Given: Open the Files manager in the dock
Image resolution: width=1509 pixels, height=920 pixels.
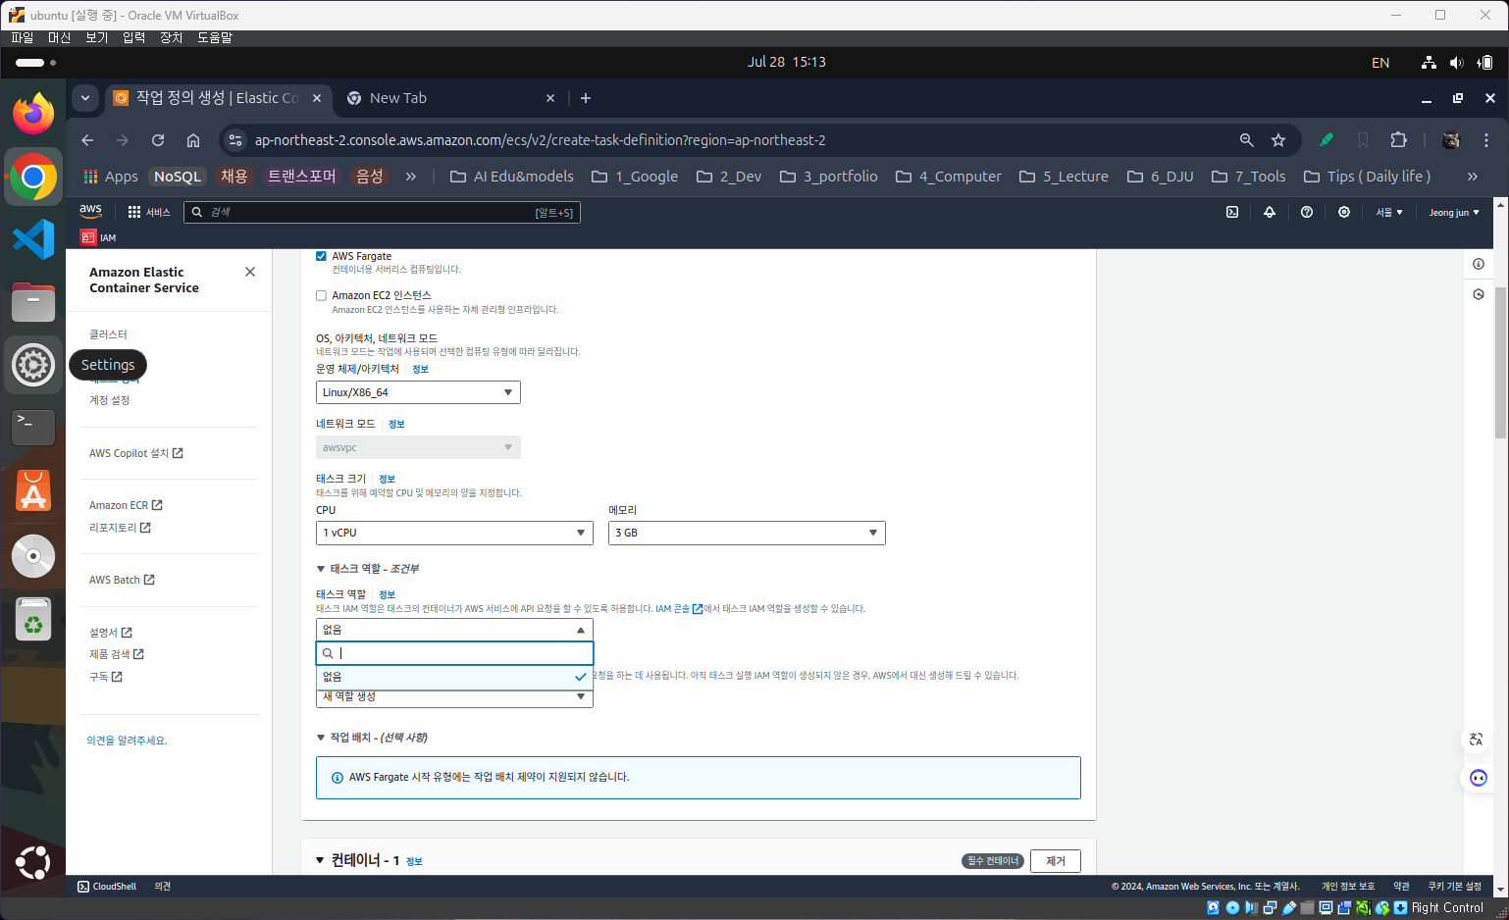Looking at the screenshot, I should point(33,302).
